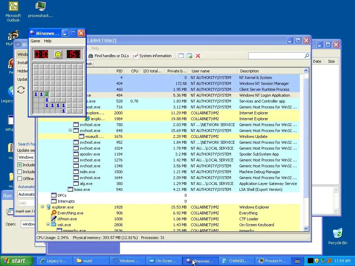Click the Size column header in back window

(x=331, y=61)
